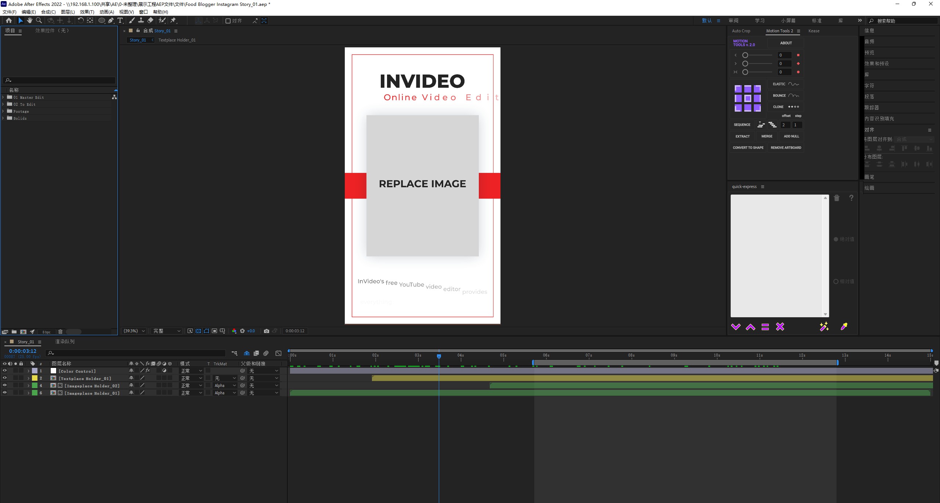This screenshot has width=940, height=503.
Task: Click the SEQUENCE button
Action: [x=742, y=125]
